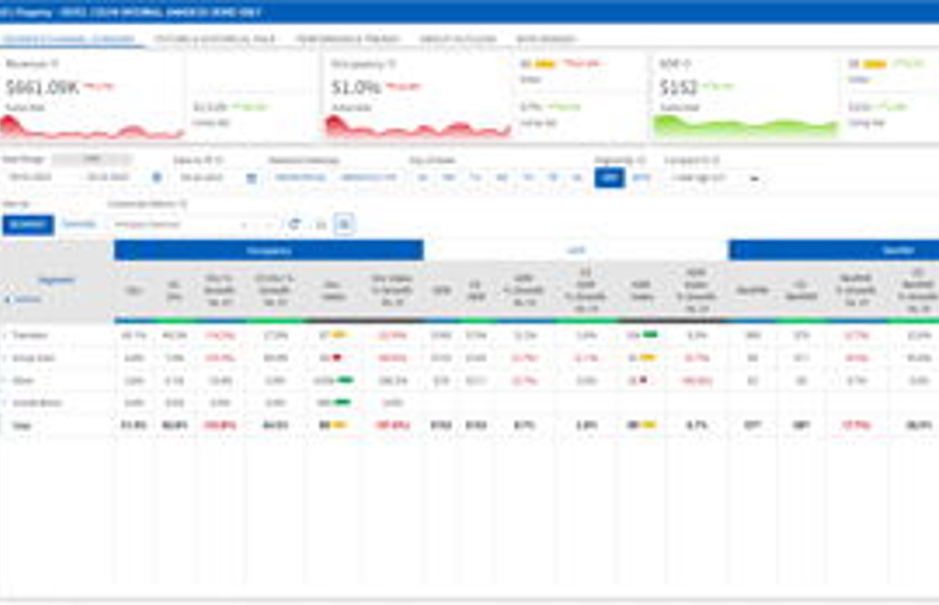Click the info icon beside the Customize Columns label
This screenshot has height=605, width=939.
[183, 203]
